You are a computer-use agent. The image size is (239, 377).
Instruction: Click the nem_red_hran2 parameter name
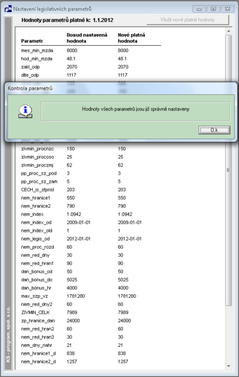click(x=38, y=329)
